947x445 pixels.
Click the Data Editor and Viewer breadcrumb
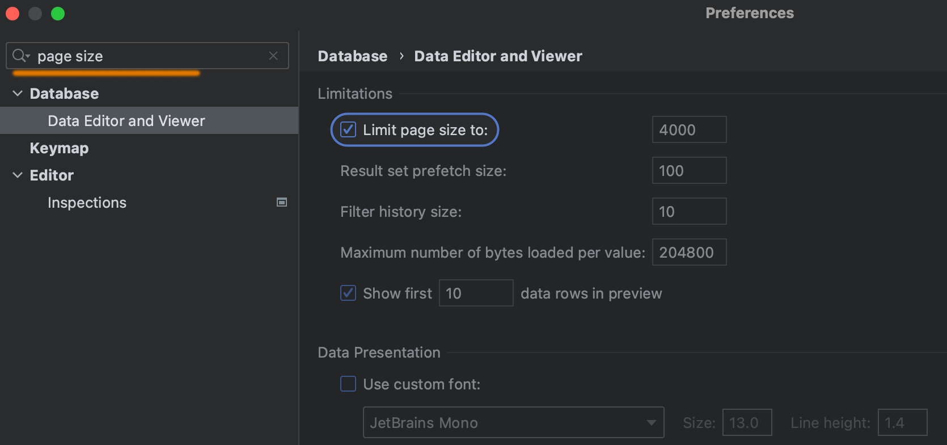(x=498, y=56)
